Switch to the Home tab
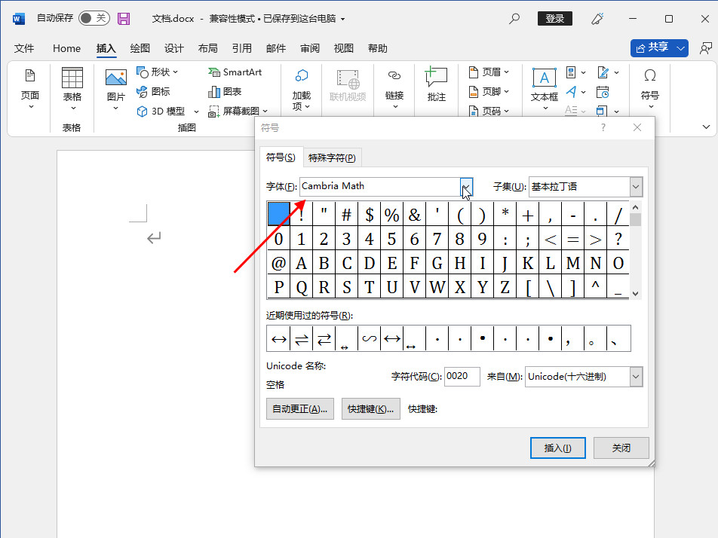This screenshot has width=718, height=538. click(66, 48)
